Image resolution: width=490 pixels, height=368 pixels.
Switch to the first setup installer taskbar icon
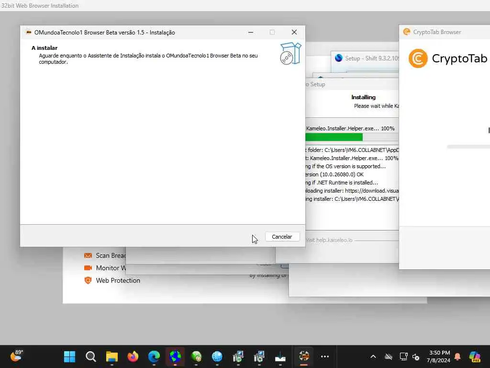click(238, 356)
